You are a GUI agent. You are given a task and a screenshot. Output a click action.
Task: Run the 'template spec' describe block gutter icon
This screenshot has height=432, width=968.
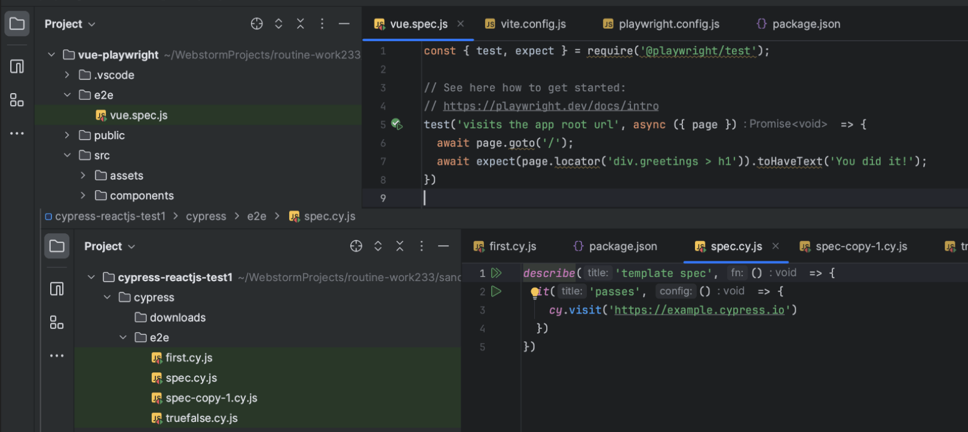click(496, 273)
